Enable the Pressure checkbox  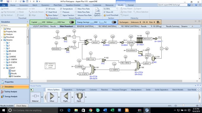click(x=61, y=12)
